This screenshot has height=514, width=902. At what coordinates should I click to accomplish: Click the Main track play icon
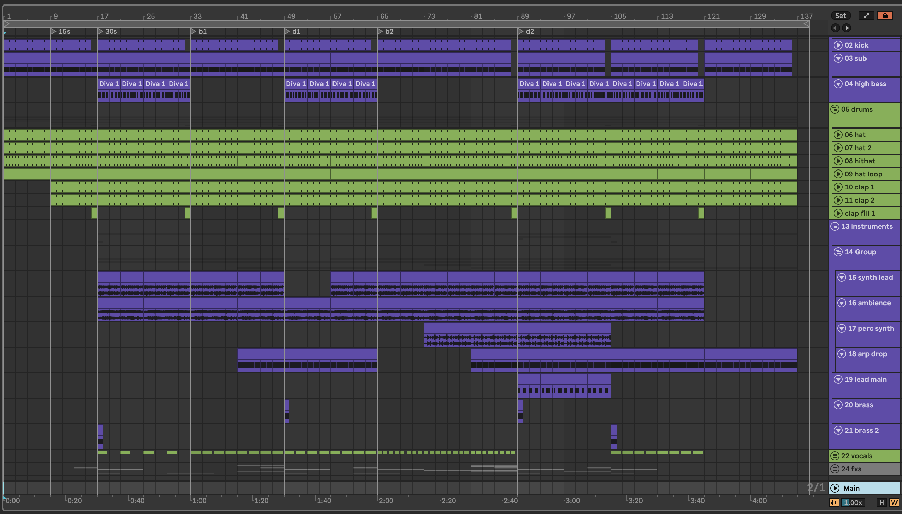coord(835,488)
